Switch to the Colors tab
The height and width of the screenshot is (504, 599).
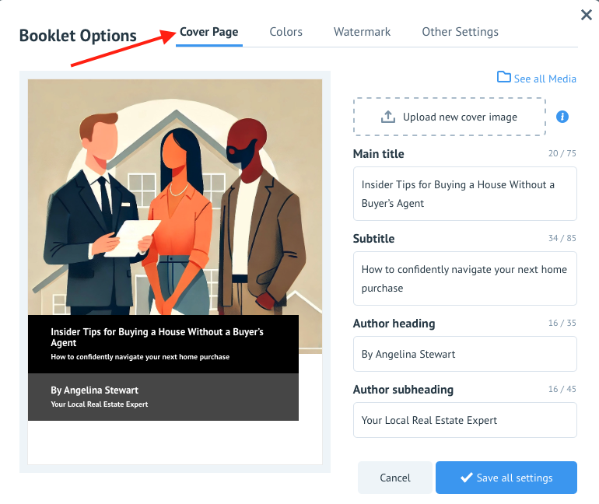pos(285,32)
